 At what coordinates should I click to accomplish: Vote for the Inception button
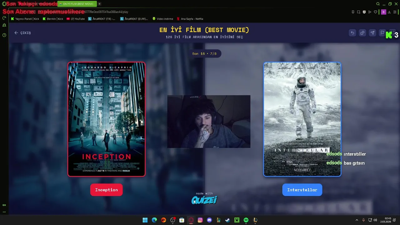(106, 190)
